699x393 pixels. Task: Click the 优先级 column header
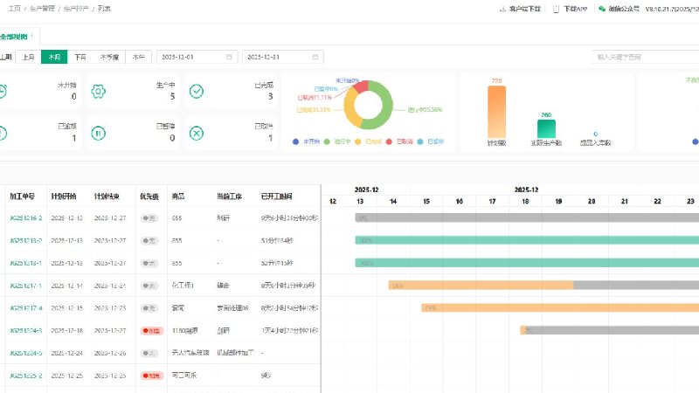click(149, 196)
